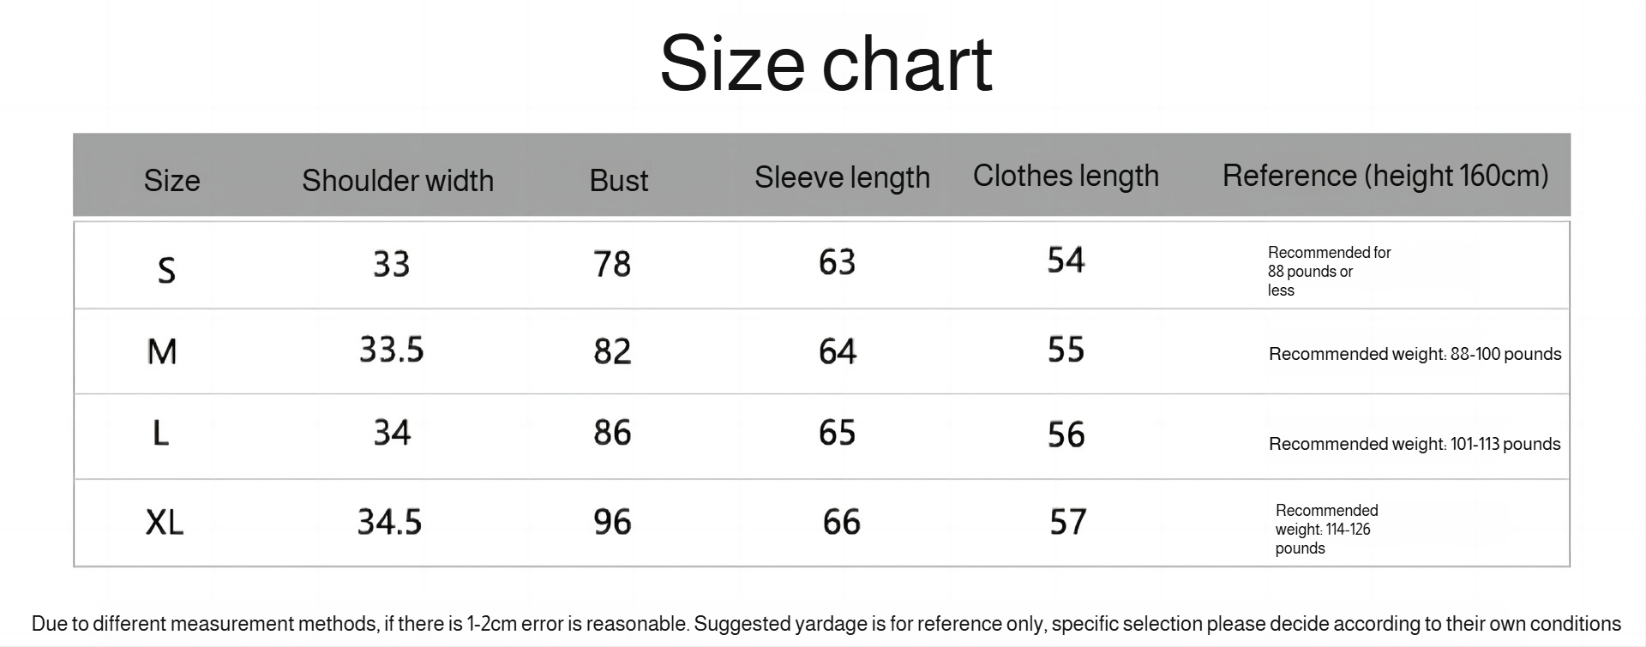Select the "Size" column header
1646x647 pixels.
pyautogui.click(x=171, y=181)
